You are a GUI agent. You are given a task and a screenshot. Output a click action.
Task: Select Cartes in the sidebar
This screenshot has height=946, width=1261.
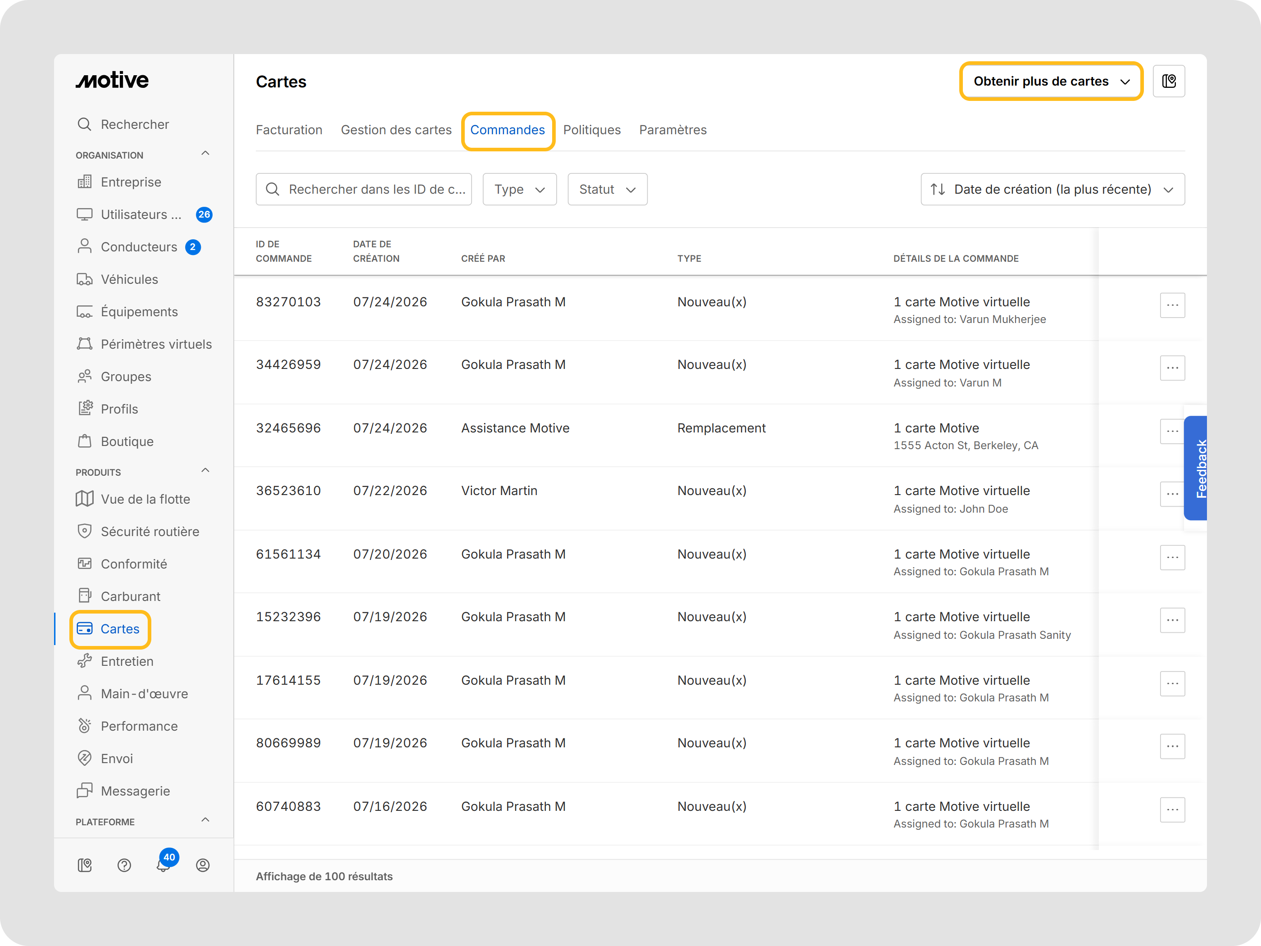[x=109, y=629]
